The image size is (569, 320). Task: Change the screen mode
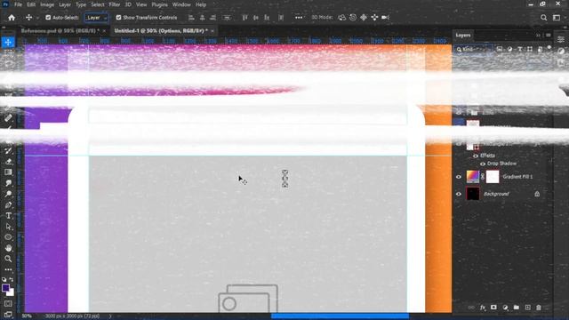[8, 314]
